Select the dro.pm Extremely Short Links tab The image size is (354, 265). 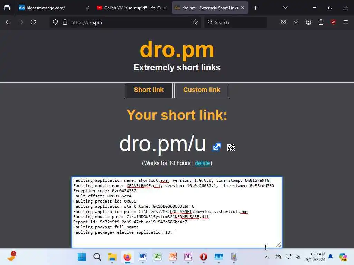(210, 8)
